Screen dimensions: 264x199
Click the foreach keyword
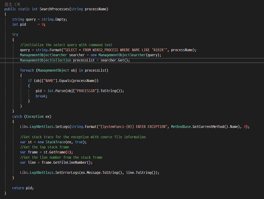[x=27, y=70]
